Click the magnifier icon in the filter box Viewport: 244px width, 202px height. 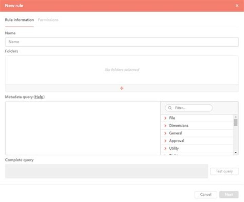click(170, 108)
